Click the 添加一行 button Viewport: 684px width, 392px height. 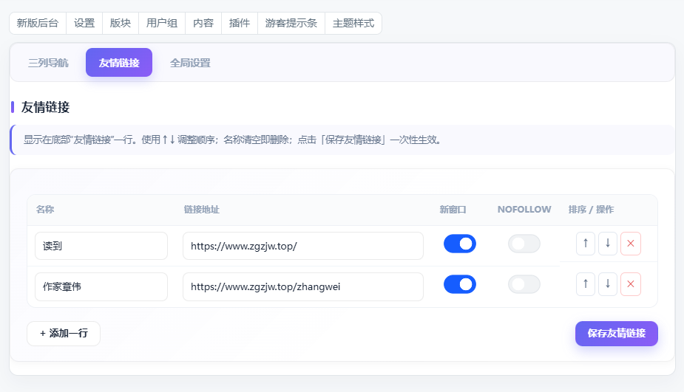pyautogui.click(x=64, y=334)
